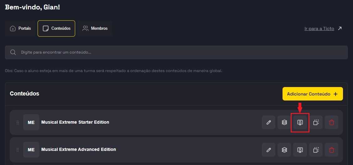Duplicate Musical Extreme Advanced Edition content
Screen dimensions: 353x165
(316, 150)
